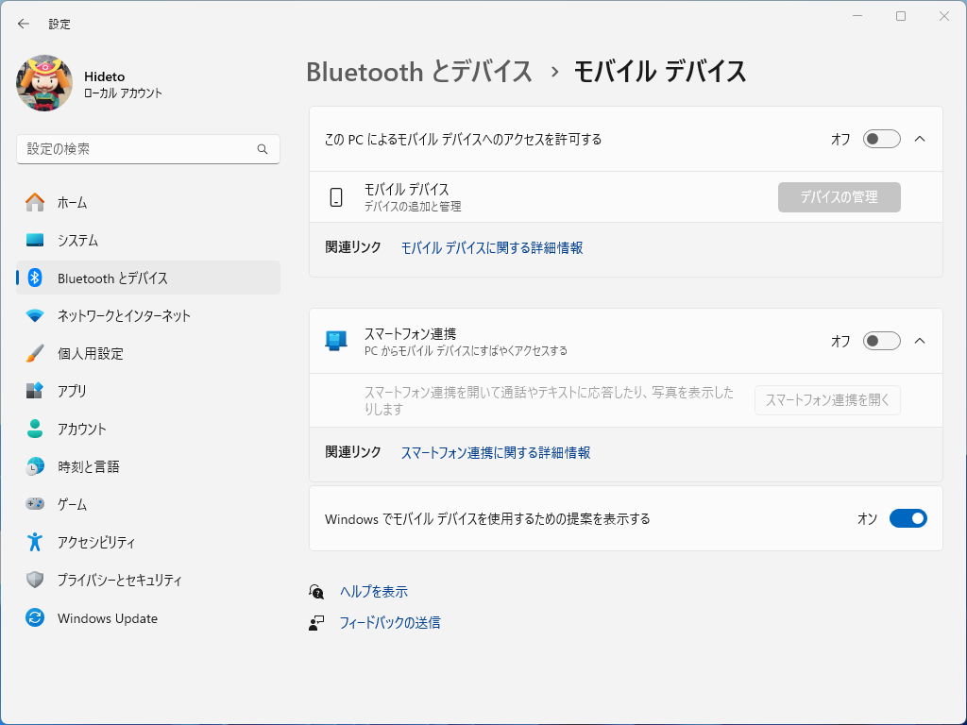Collapse the mobile device access section
Image resolution: width=967 pixels, height=725 pixels.
920,138
